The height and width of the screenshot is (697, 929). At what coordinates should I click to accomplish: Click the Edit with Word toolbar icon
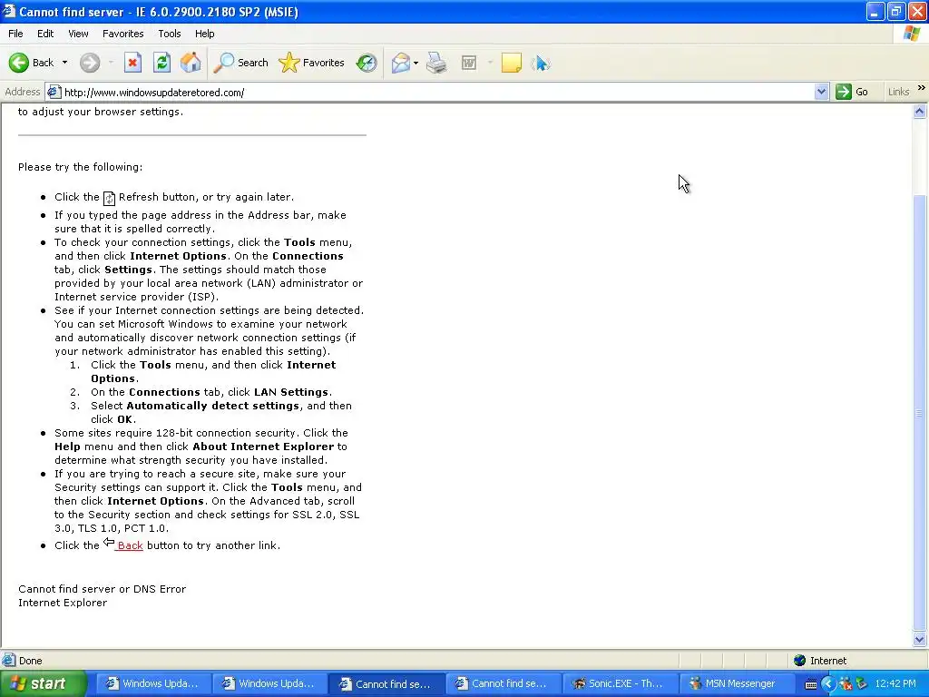pyautogui.click(x=469, y=63)
